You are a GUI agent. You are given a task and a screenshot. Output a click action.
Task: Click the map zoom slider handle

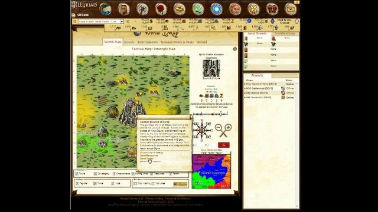pyautogui.click(x=220, y=114)
